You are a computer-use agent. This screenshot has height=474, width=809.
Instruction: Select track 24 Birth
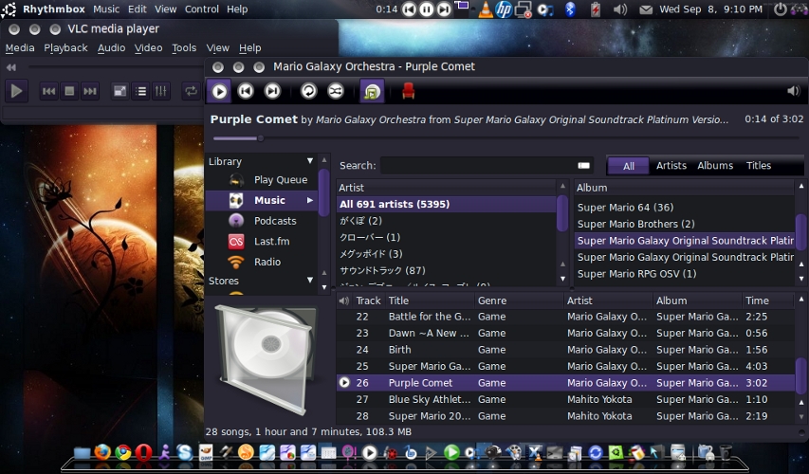click(565, 350)
